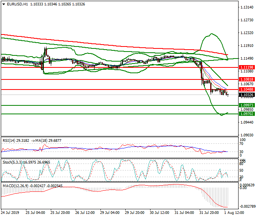The height and width of the screenshot is (217, 256).
Task: Select the red 1.11198 price level label
Action: (247, 67)
